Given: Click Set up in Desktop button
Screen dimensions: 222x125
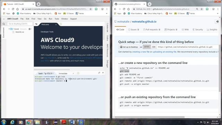Looking at the screenshot, I should [129, 47].
